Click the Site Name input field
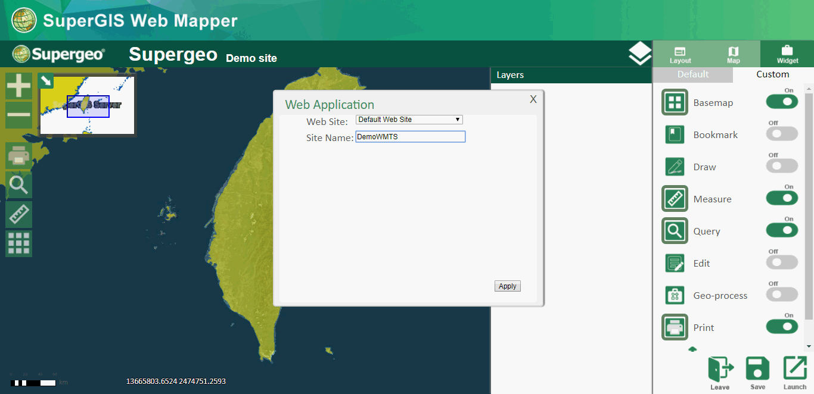Screen dimensions: 814x394 pos(411,137)
